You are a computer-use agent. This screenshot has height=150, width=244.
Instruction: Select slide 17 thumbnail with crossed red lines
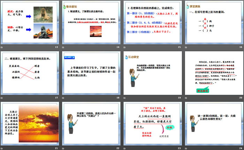tap(30, 73)
